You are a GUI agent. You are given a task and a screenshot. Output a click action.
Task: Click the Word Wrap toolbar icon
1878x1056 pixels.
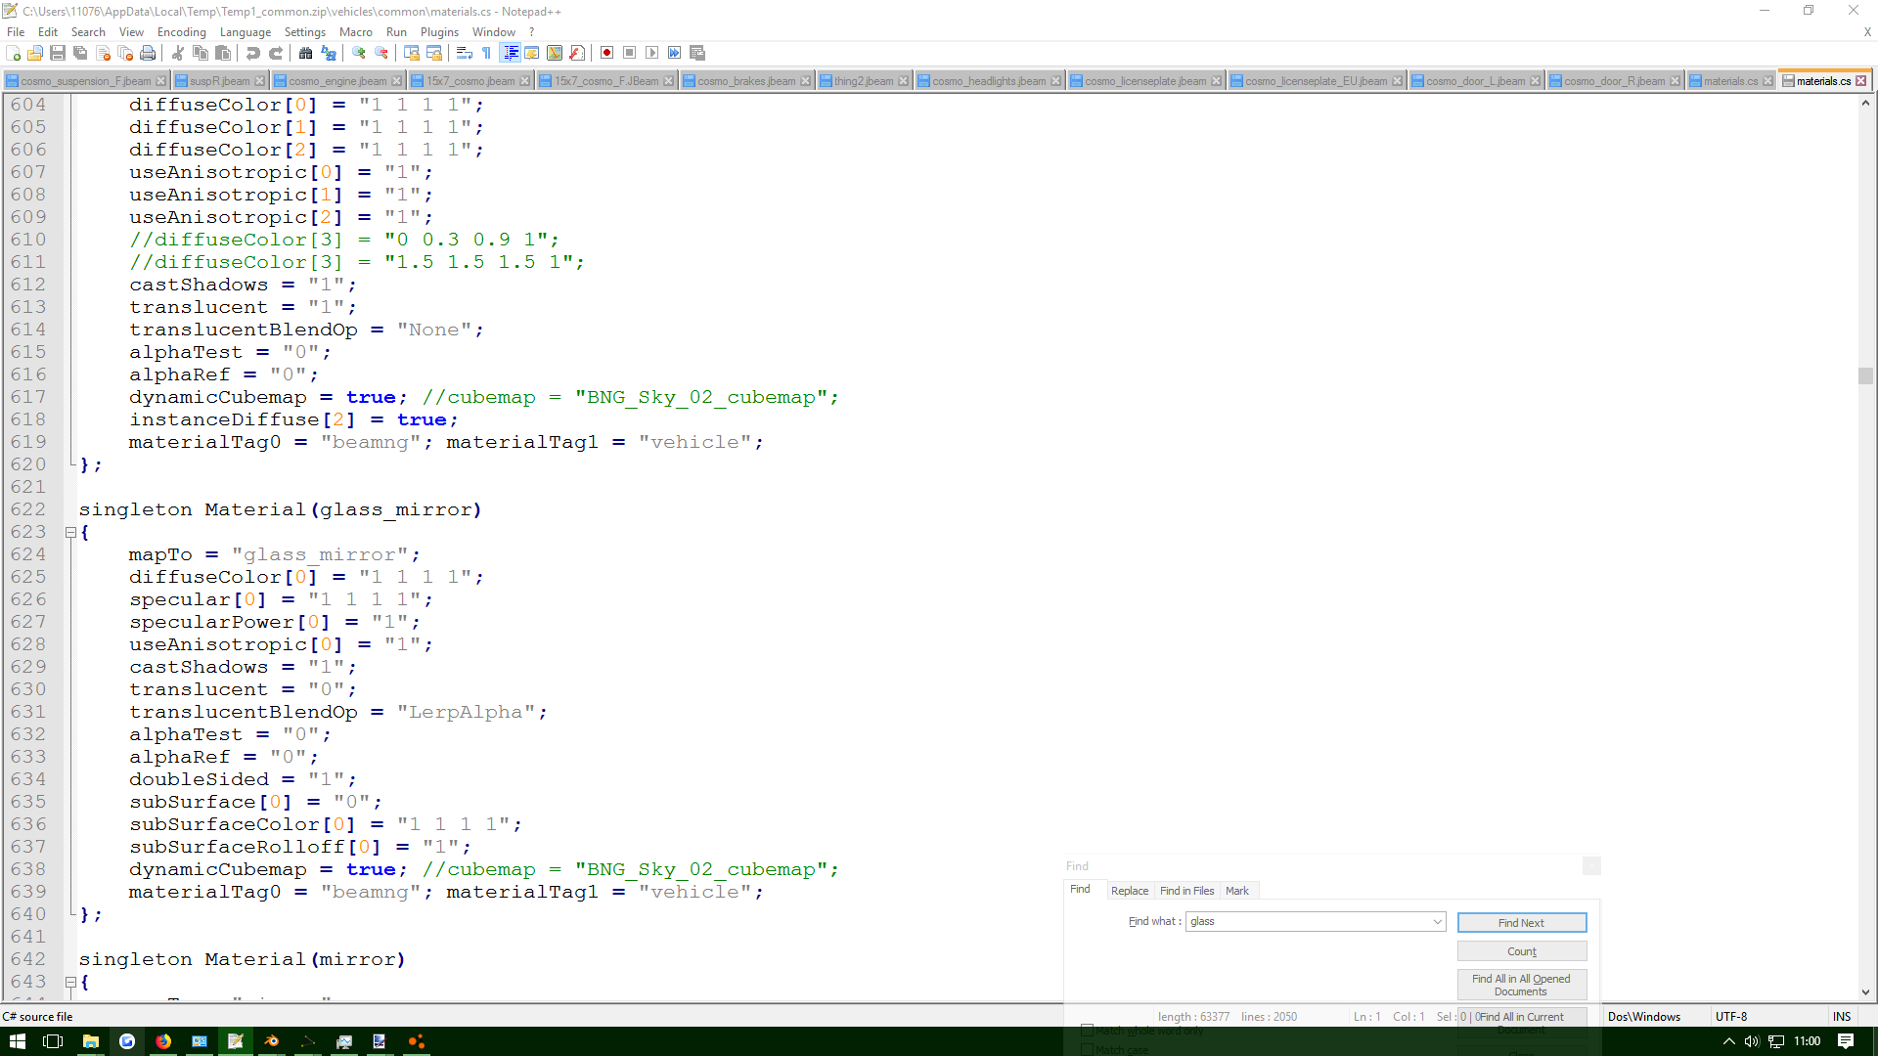click(465, 53)
